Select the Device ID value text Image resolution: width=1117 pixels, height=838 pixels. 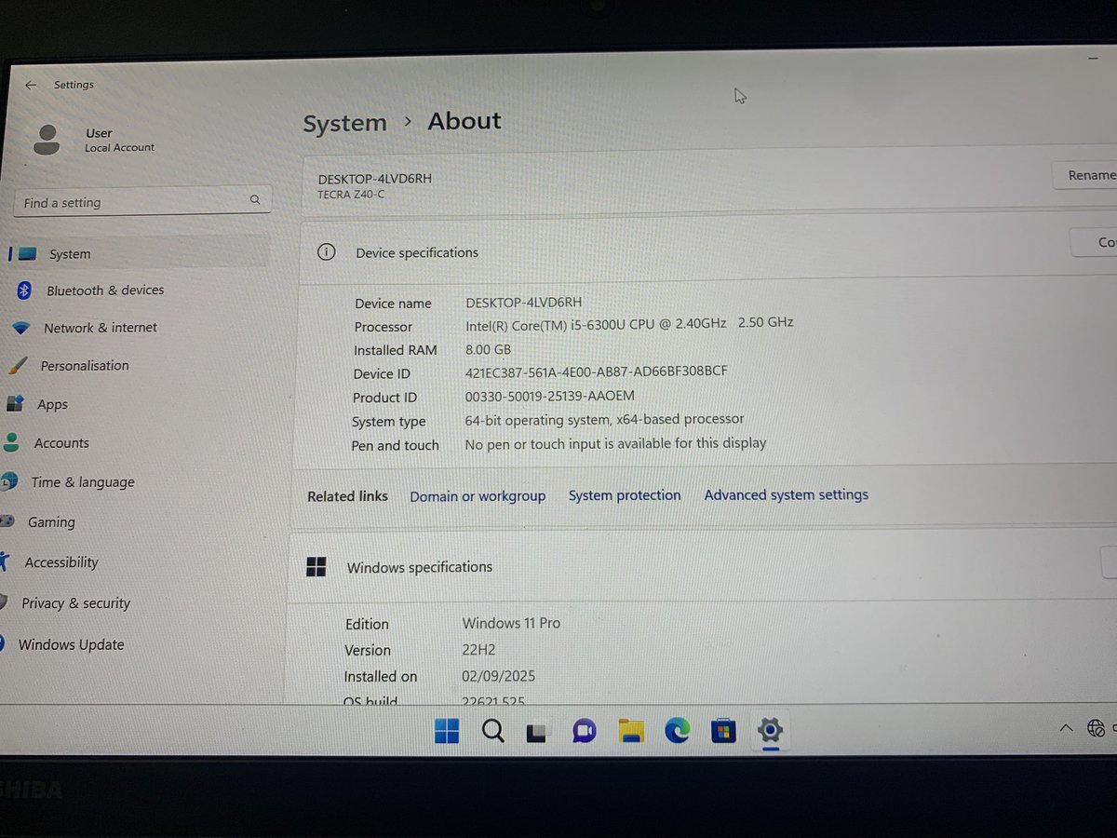pyautogui.click(x=596, y=372)
